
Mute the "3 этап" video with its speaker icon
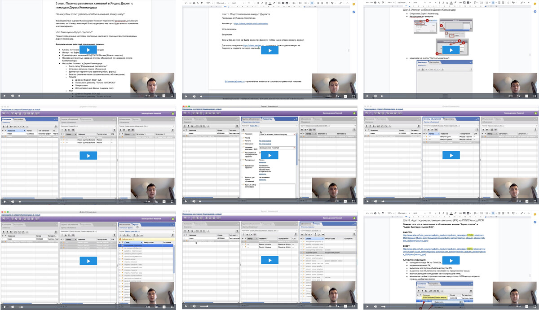tap(13, 96)
